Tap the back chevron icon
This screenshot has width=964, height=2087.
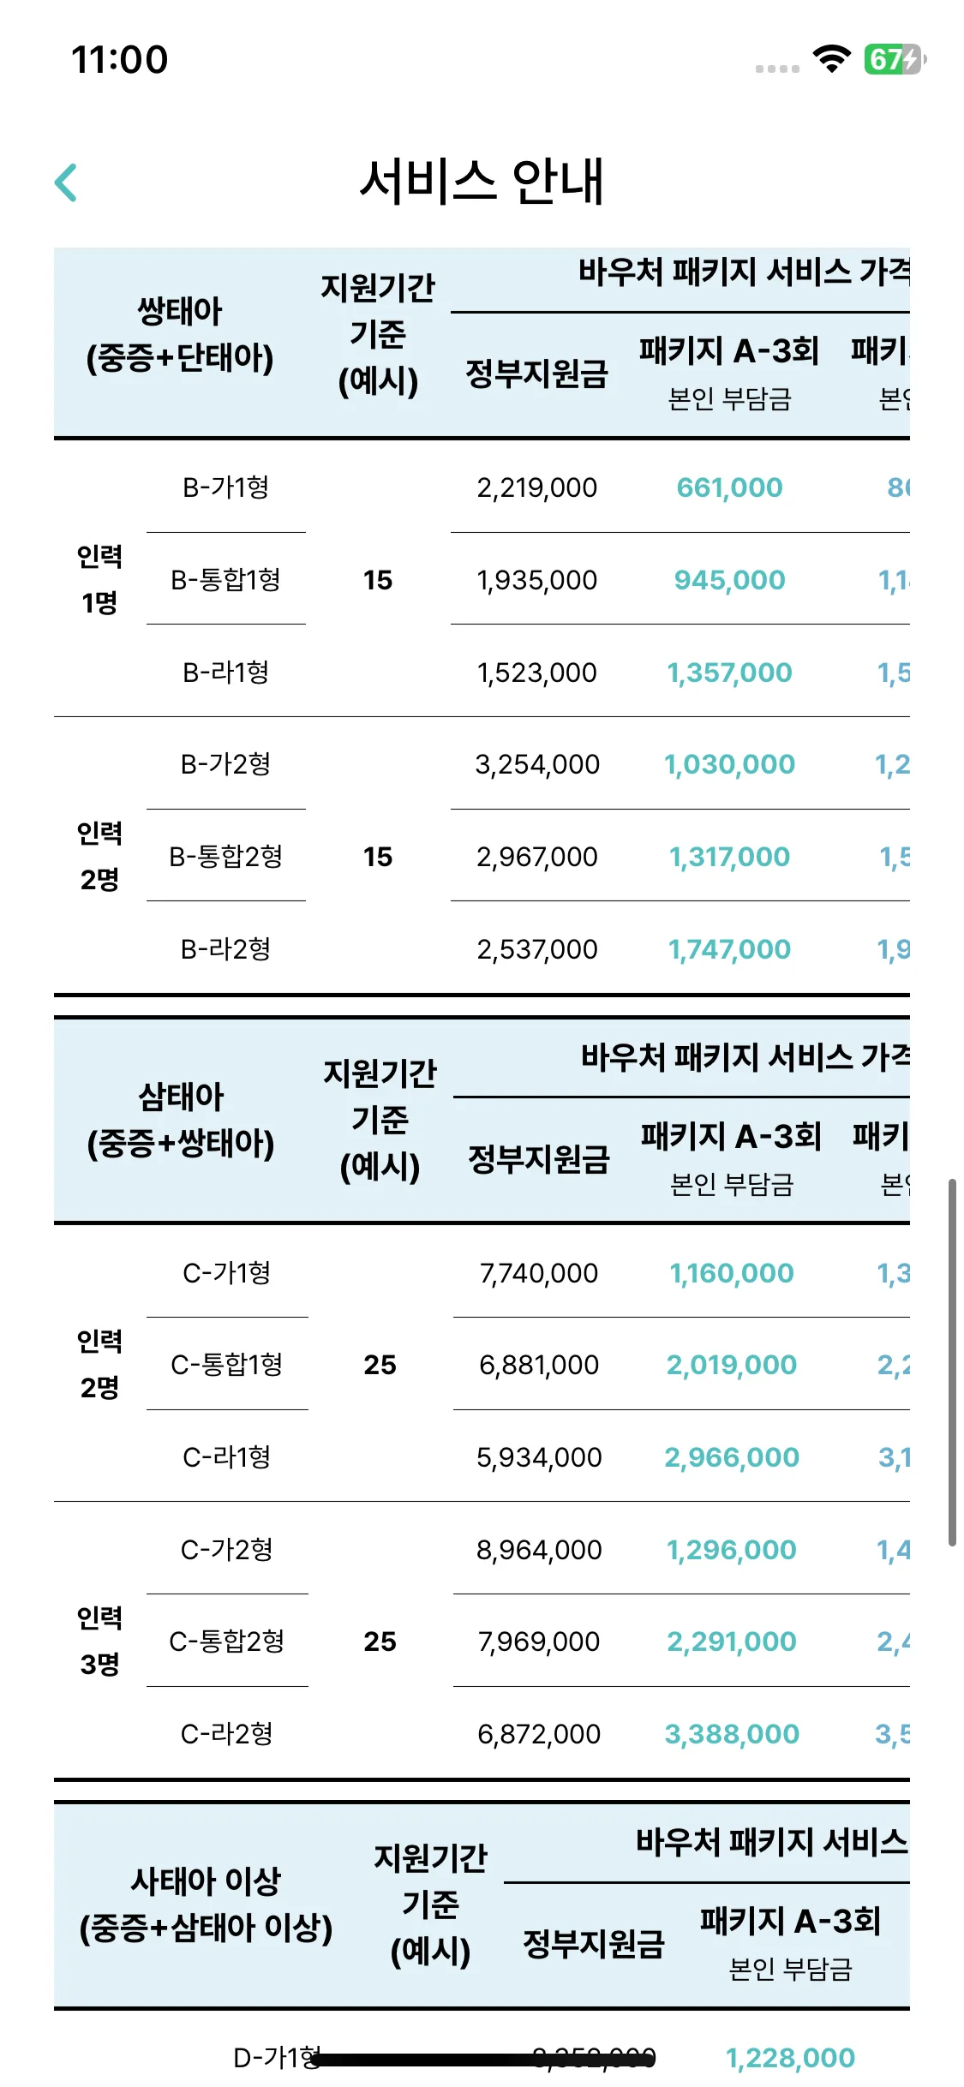(66, 182)
